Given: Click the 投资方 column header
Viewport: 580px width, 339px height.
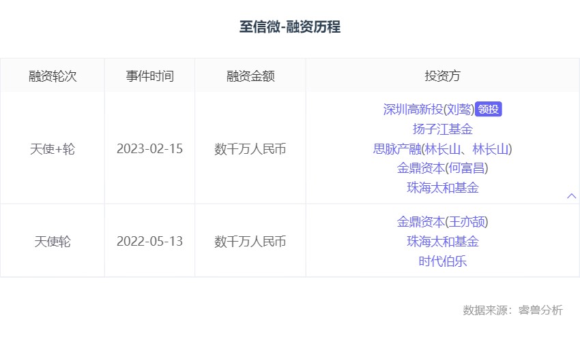Looking at the screenshot, I should coord(442,76).
